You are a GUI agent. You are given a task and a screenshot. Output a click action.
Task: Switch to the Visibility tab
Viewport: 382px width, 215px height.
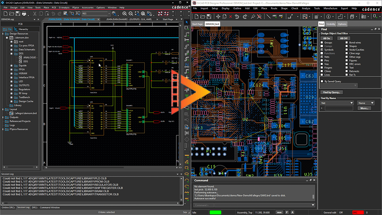point(331,24)
